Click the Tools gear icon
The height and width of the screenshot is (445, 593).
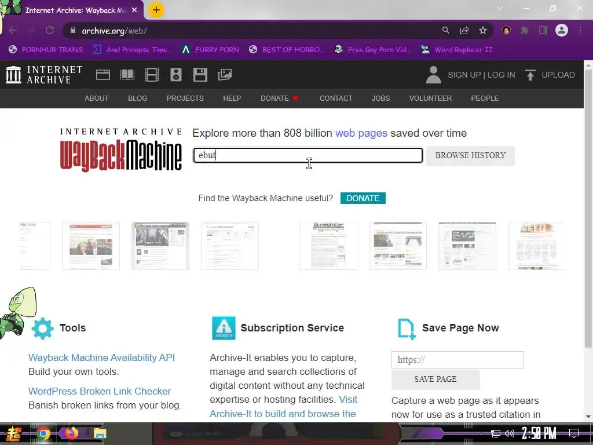[x=42, y=328]
